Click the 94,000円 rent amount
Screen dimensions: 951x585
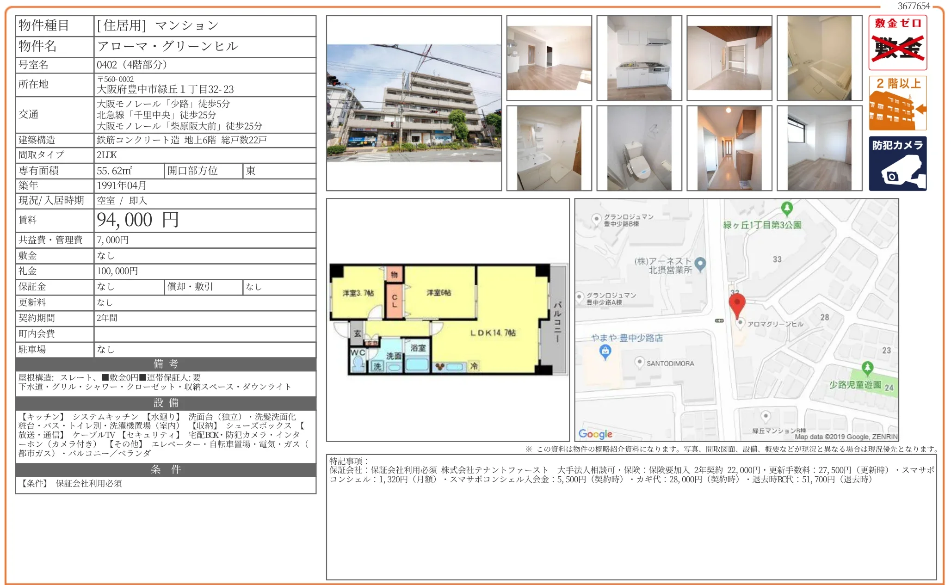point(137,220)
